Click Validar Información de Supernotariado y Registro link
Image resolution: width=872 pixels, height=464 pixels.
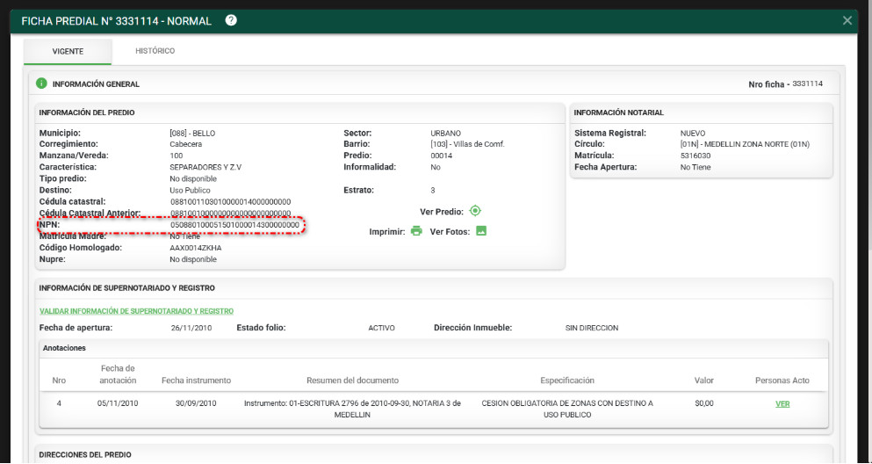pos(136,311)
